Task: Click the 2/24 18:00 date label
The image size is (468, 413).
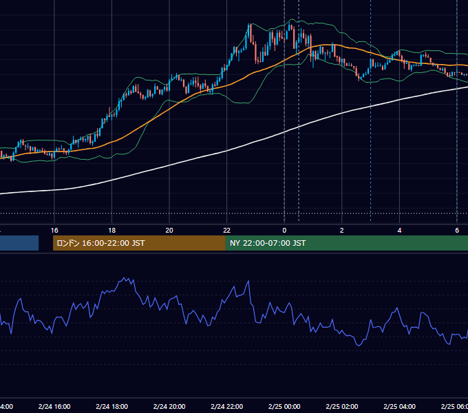Action: (112, 406)
